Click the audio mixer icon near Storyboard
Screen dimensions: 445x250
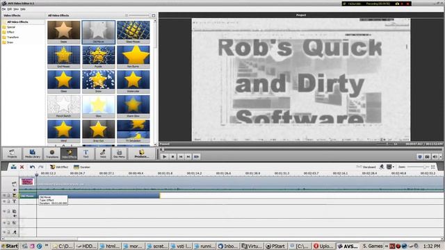point(382,167)
